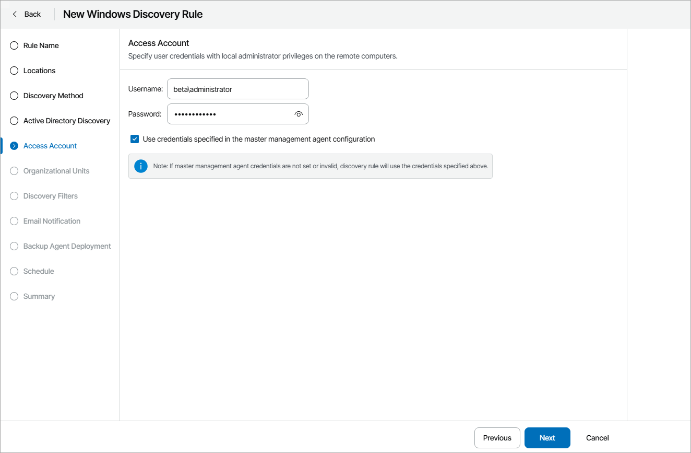Go to the Email Notification step

(x=14, y=221)
